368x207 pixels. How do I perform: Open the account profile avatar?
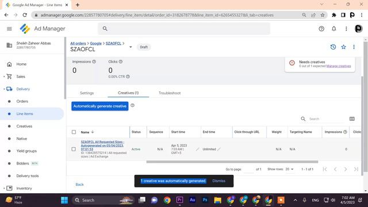pos(358,29)
